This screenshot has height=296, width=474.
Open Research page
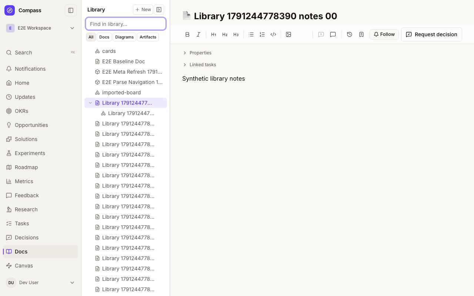click(x=41, y=209)
